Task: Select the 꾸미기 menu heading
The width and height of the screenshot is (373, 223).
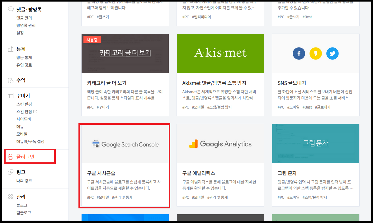Action: (x=23, y=95)
